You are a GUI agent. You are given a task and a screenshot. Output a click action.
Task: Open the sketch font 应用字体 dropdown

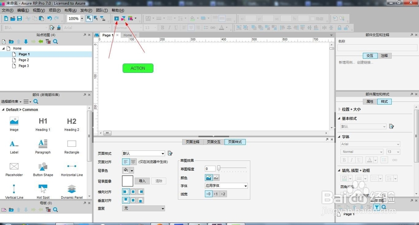tap(226, 186)
